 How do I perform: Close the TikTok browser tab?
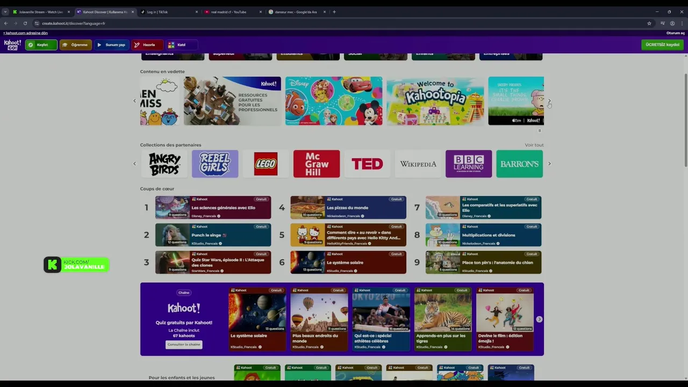(x=197, y=12)
